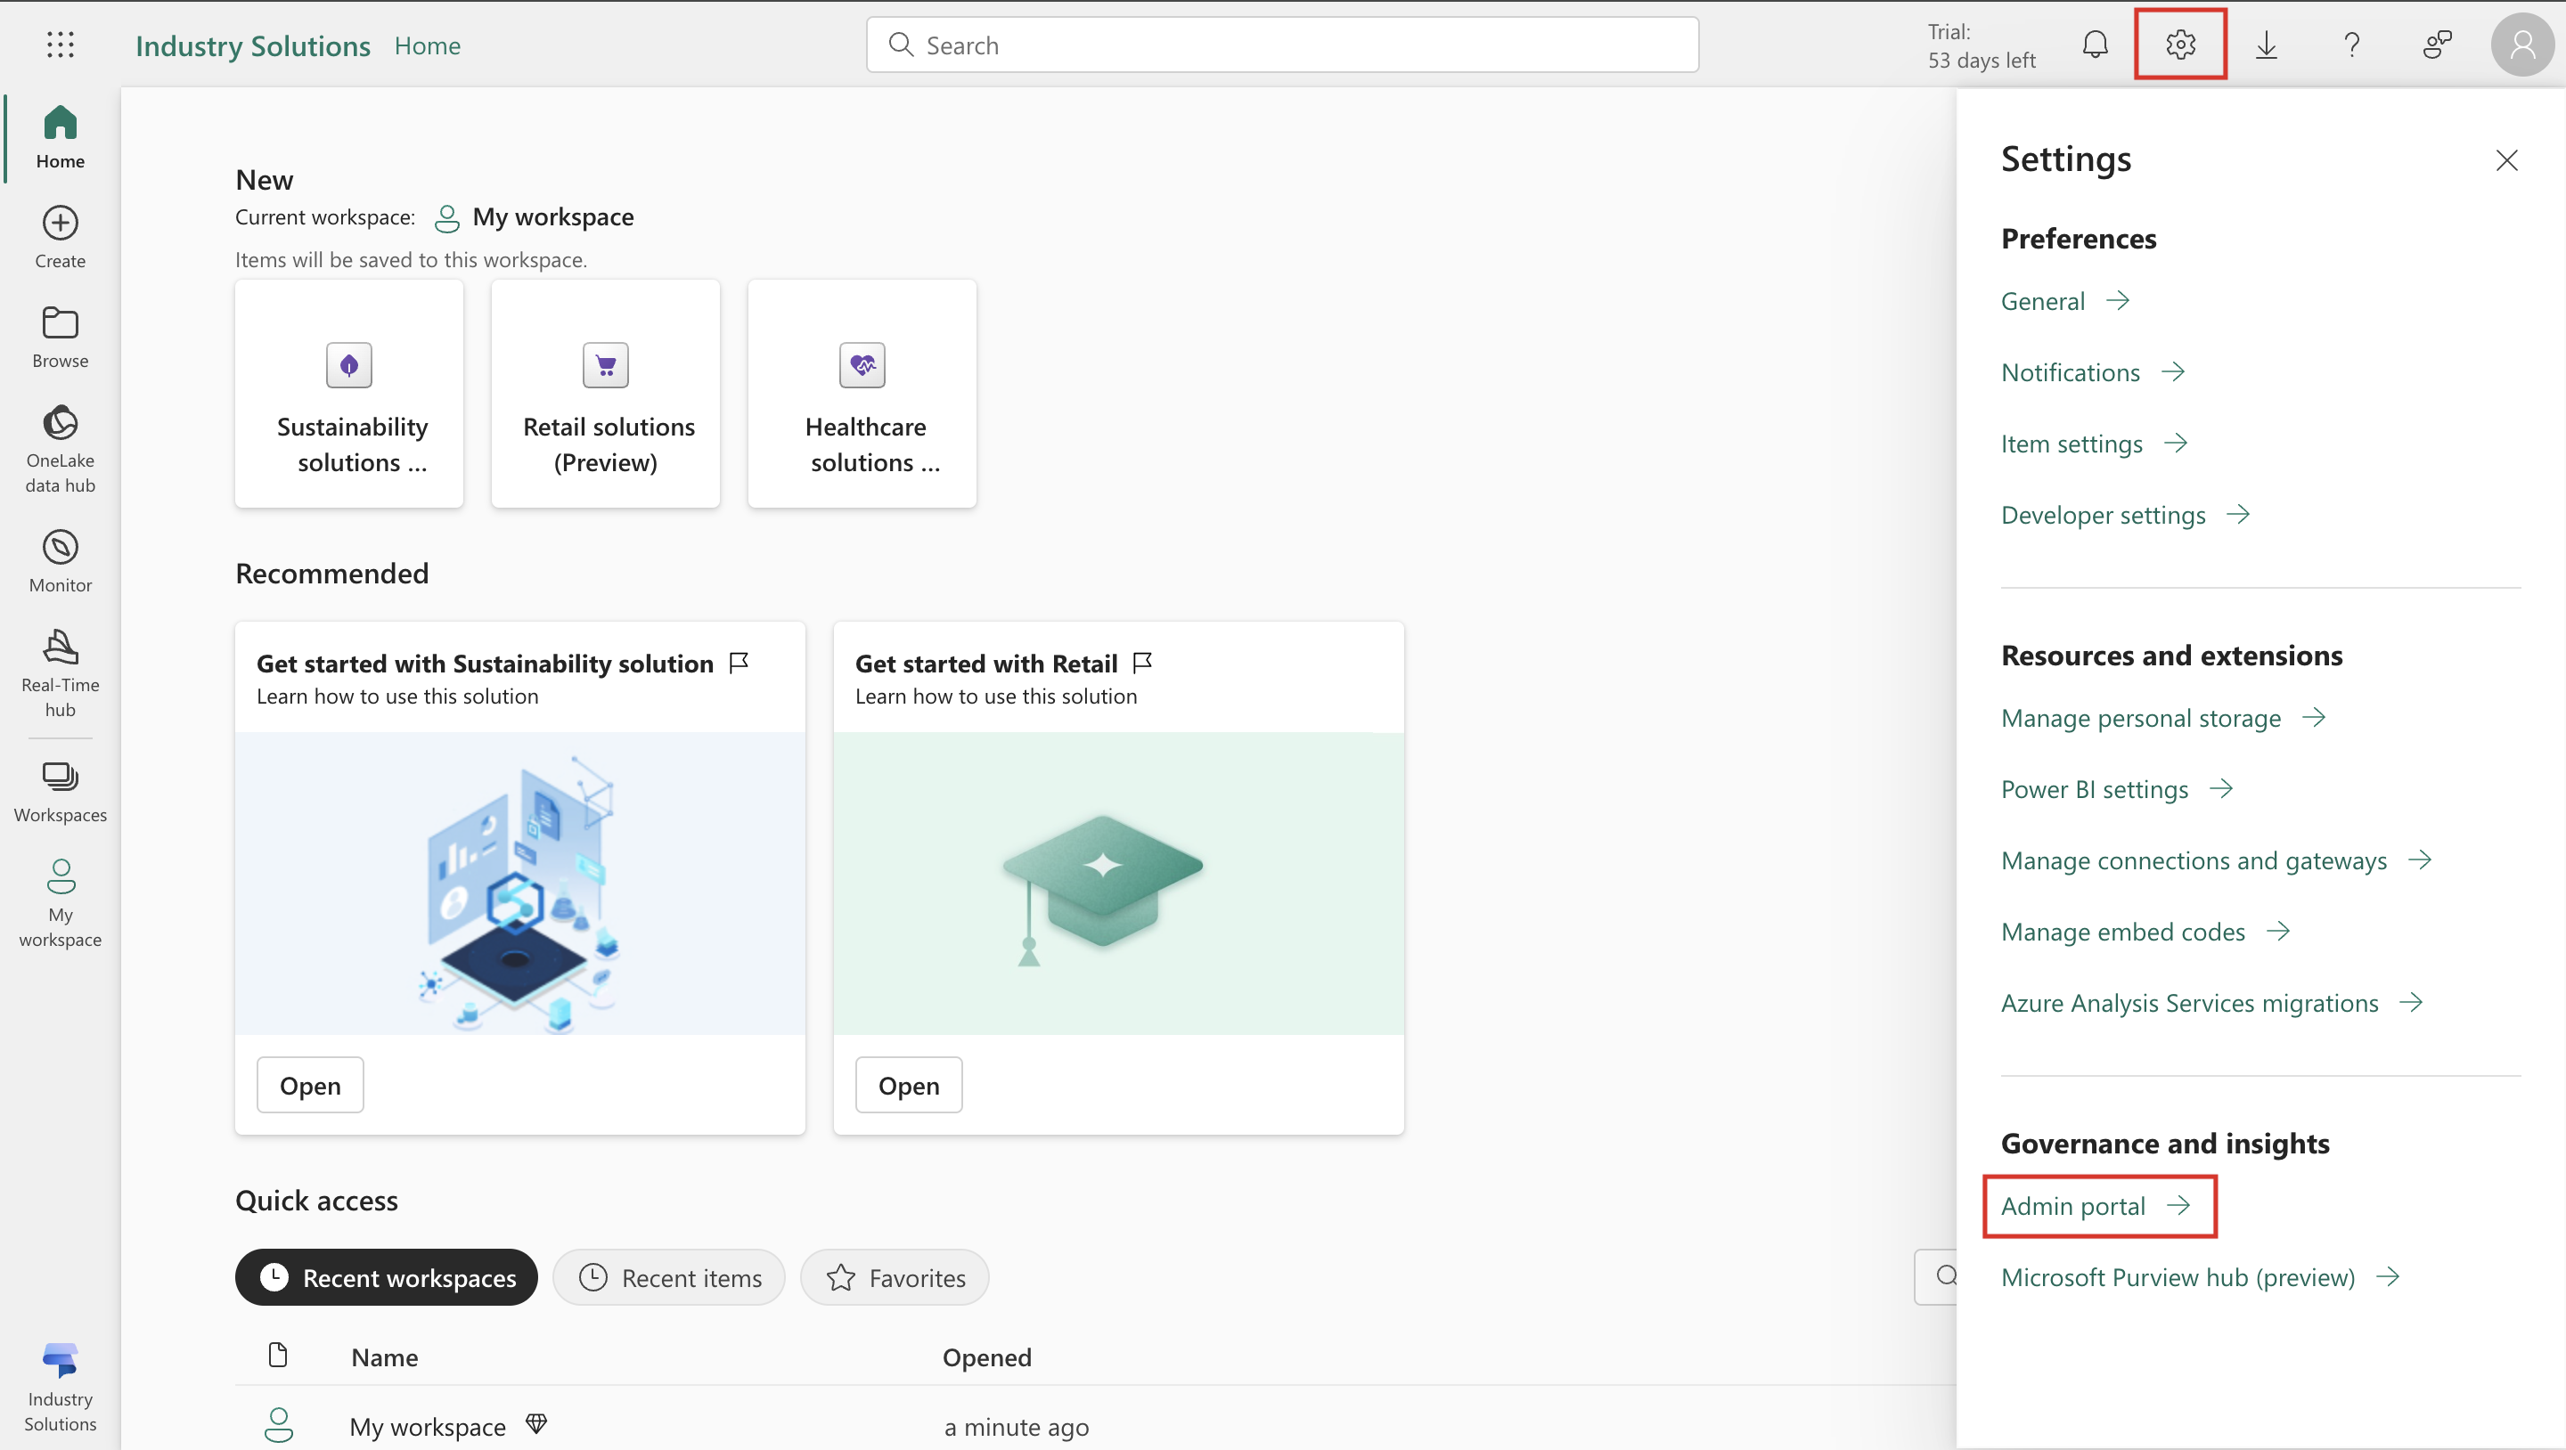Select the Recent workspaces tab

click(x=387, y=1276)
